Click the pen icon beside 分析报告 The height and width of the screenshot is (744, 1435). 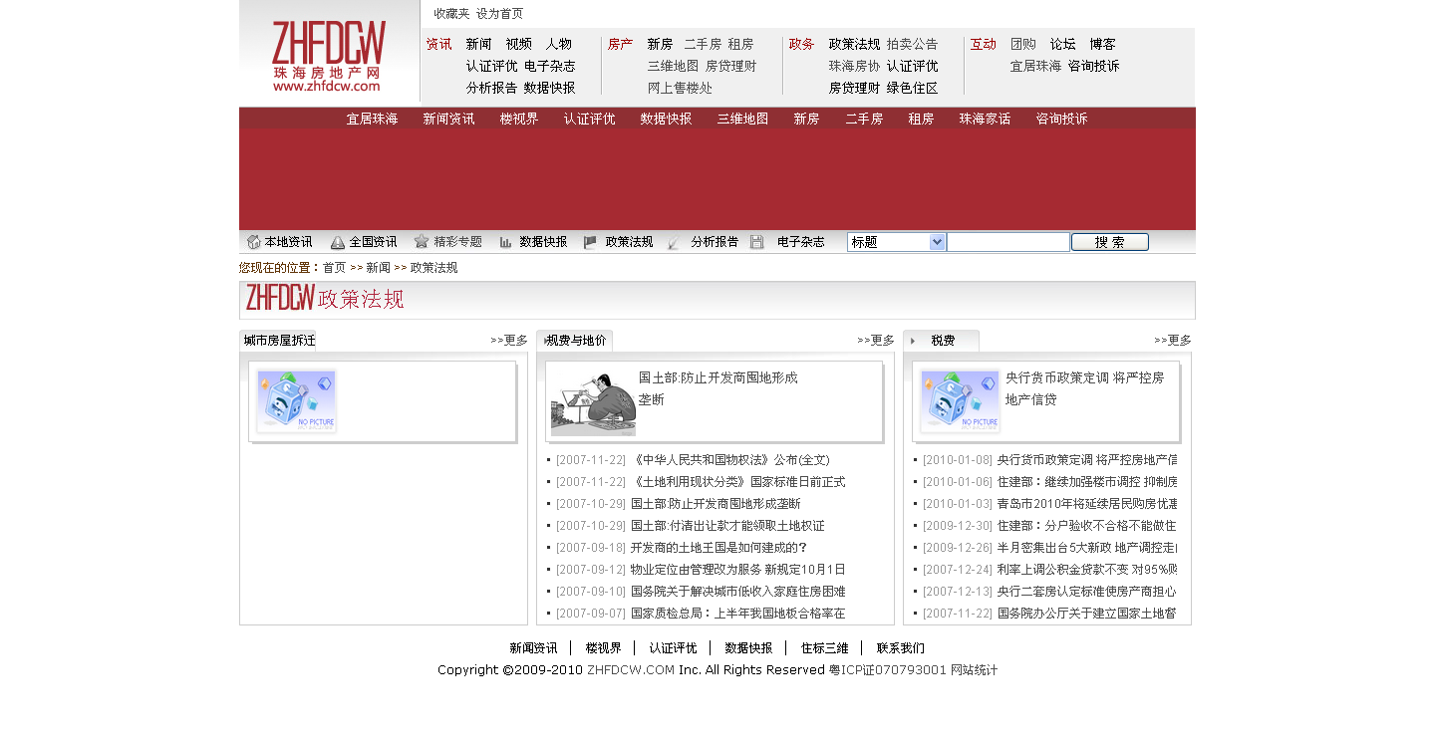click(x=675, y=242)
